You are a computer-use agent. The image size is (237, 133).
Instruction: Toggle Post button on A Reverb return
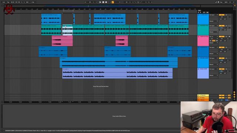point(229,95)
